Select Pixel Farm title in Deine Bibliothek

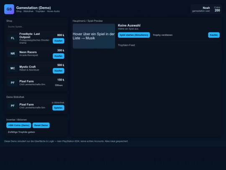tap(26, 105)
